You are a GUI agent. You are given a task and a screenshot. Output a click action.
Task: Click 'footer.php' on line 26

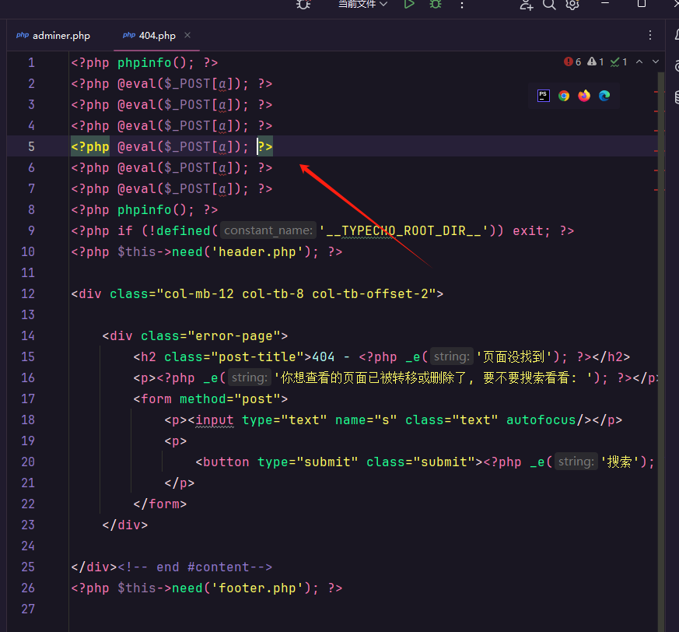click(x=257, y=588)
